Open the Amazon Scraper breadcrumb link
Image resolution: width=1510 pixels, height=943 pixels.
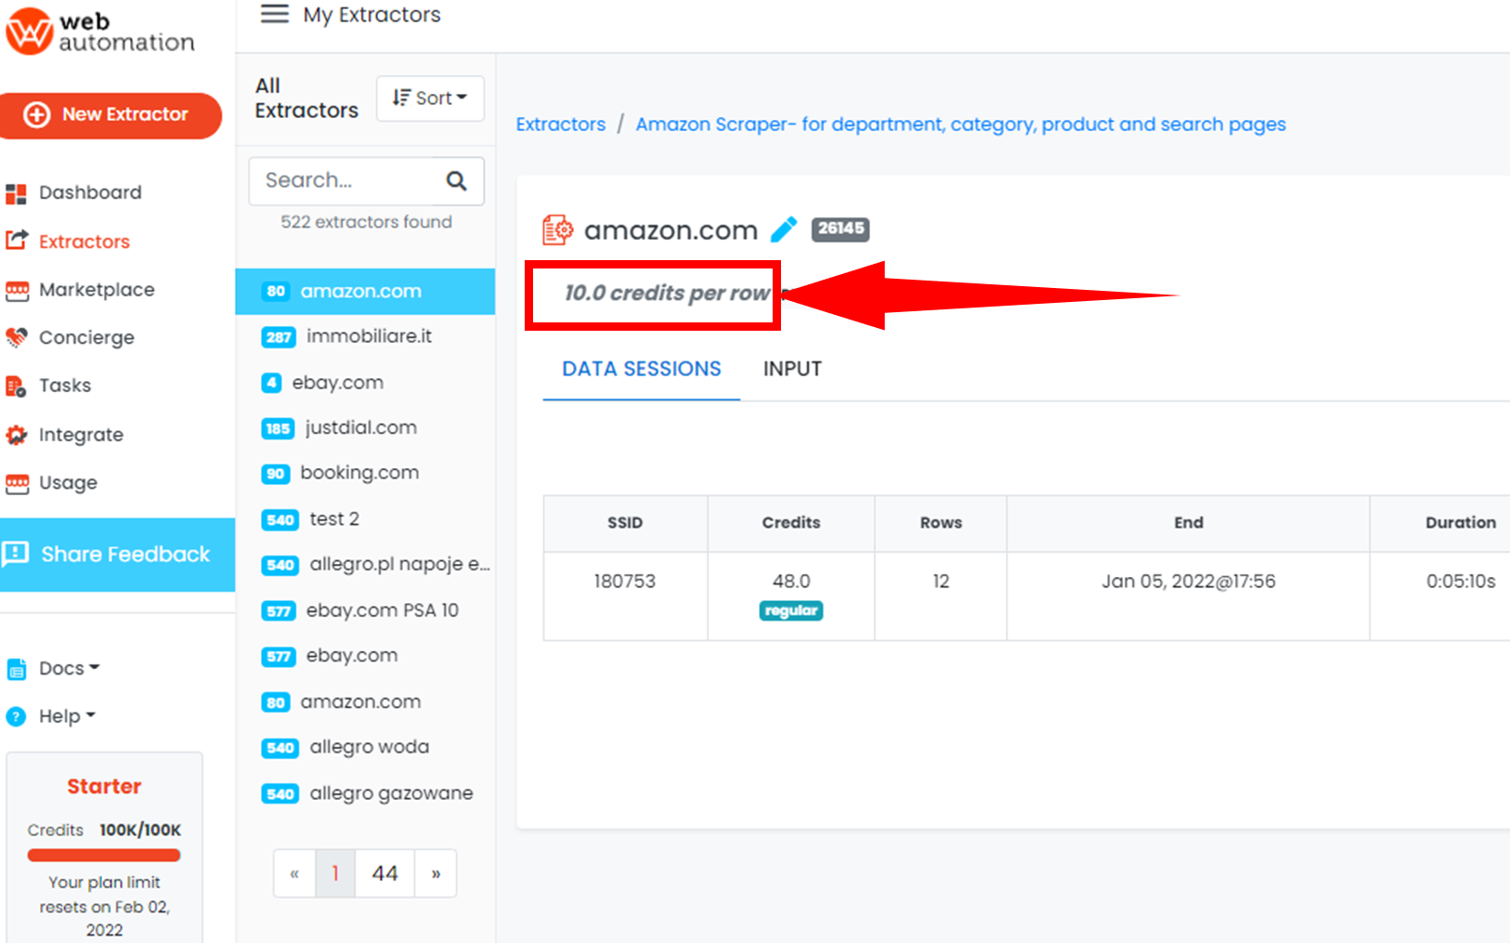pyautogui.click(x=960, y=124)
